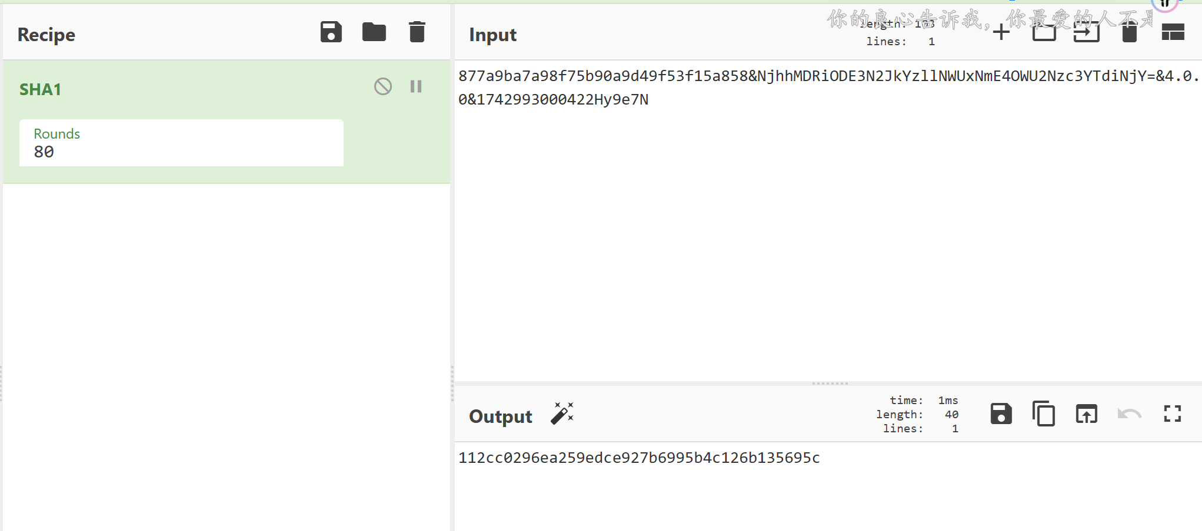Copy output to clipboard
Viewport: 1202px width, 531px height.
1044,414
